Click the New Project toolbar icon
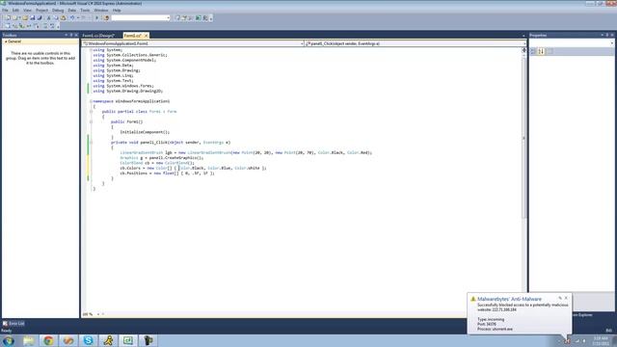617x347 pixels. pos(8,17)
